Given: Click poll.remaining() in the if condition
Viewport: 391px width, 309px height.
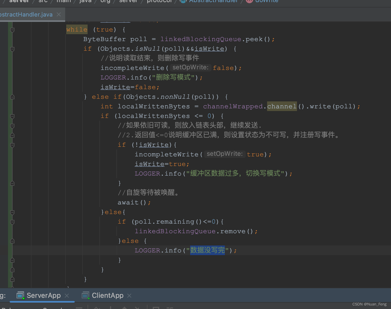Looking at the screenshot, I should click(168, 222).
